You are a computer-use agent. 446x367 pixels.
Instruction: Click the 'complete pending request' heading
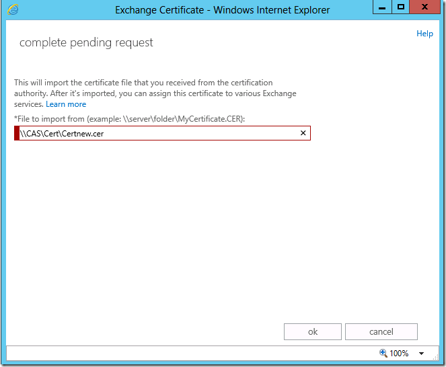pos(86,42)
